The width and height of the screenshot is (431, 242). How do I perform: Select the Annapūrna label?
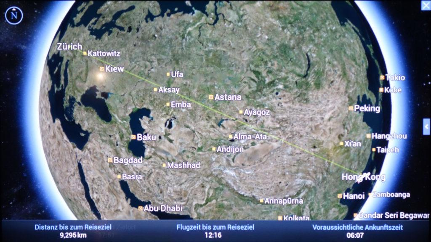(x=283, y=201)
